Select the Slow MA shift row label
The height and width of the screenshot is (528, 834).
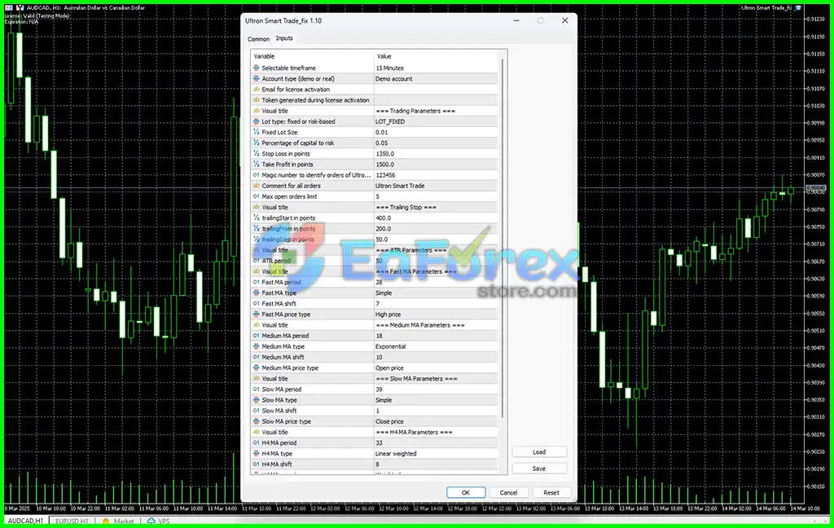(x=279, y=411)
